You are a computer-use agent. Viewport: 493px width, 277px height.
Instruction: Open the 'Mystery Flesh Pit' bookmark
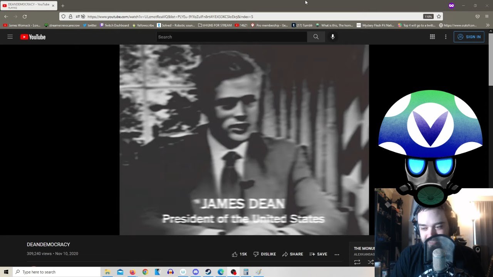pyautogui.click(x=376, y=25)
